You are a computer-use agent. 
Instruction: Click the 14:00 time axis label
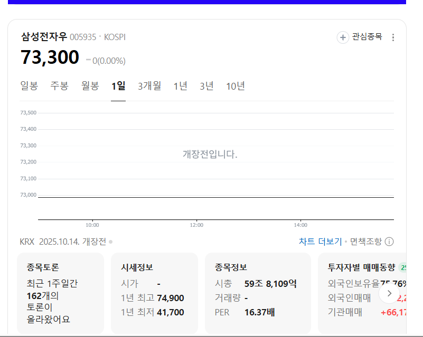pyautogui.click(x=300, y=225)
